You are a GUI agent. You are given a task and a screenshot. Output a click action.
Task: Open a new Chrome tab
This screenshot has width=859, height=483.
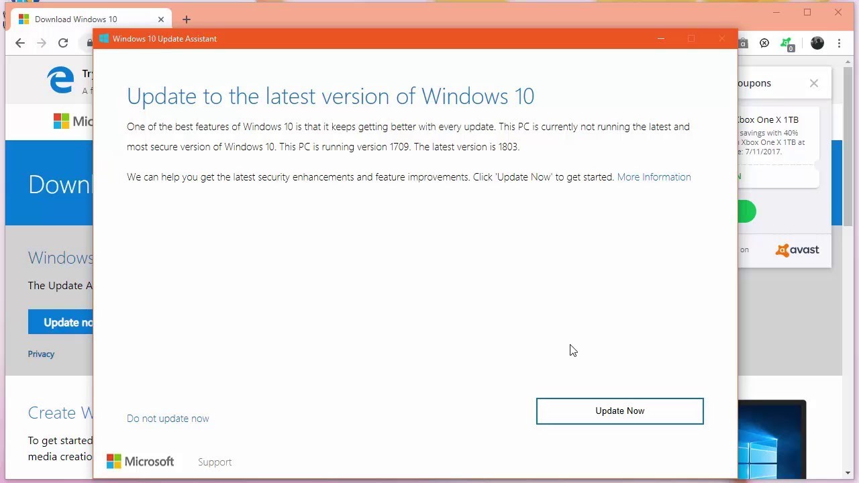[187, 19]
